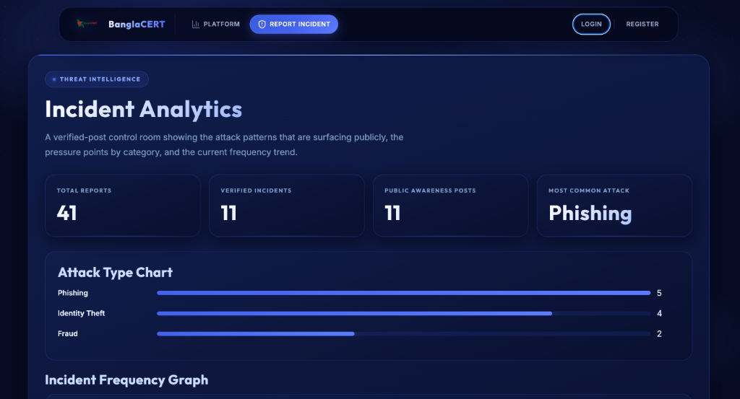Click the Platform bar-chart icon
The height and width of the screenshot is (399, 740).
coord(195,24)
